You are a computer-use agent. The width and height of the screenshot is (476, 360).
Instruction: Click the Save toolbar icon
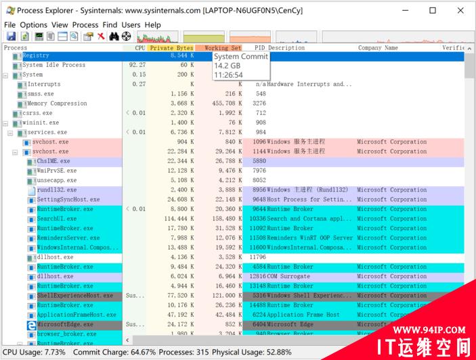click(x=11, y=37)
